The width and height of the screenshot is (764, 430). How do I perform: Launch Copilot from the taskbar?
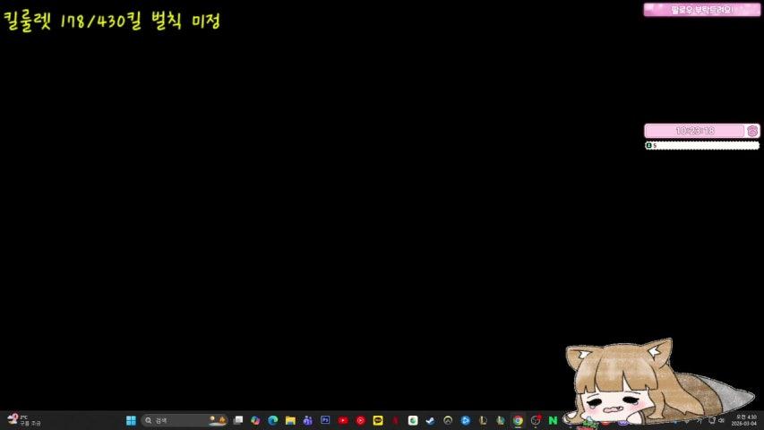(x=255, y=420)
